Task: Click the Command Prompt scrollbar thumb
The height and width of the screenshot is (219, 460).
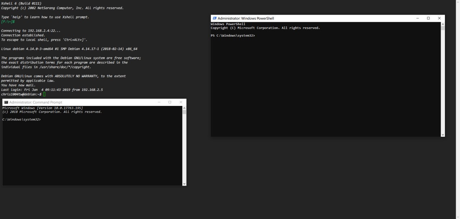Action: 184,112
